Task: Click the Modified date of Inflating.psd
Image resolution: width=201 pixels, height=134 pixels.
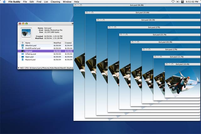Action: click(x=57, y=54)
